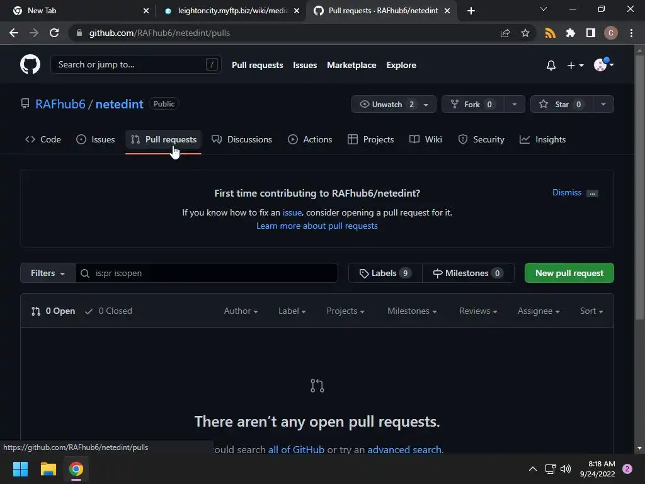Open the RSS feed extension icon
The height and width of the screenshot is (484, 645).
pyautogui.click(x=550, y=33)
